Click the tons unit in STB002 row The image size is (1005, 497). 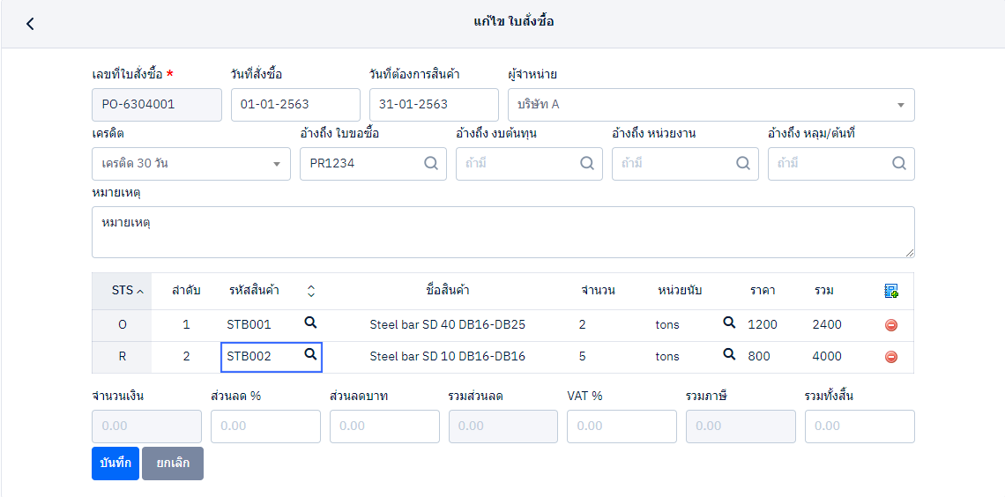click(x=666, y=356)
